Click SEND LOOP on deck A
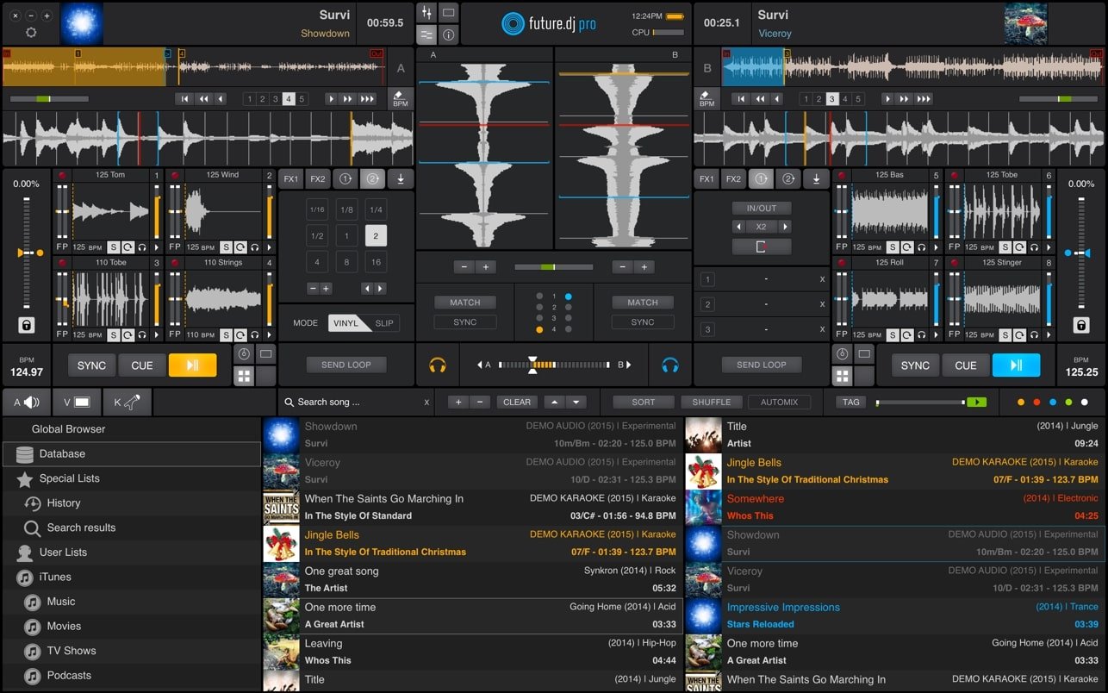1108x693 pixels. pyautogui.click(x=346, y=365)
